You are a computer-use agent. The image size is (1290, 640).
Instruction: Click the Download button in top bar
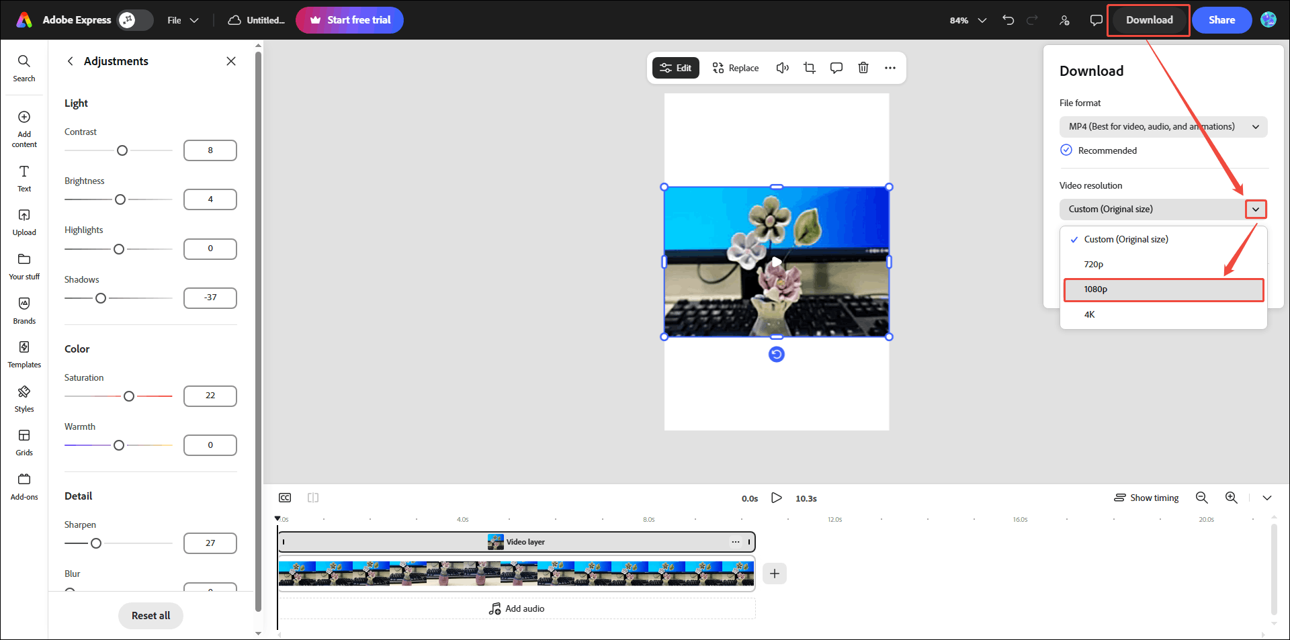pyautogui.click(x=1149, y=20)
